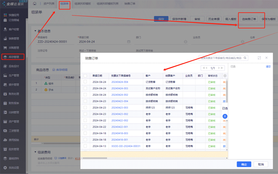This screenshot has height=174, width=278.
Task: Go to the home tab icon
Action: pyautogui.click(x=34, y=3)
